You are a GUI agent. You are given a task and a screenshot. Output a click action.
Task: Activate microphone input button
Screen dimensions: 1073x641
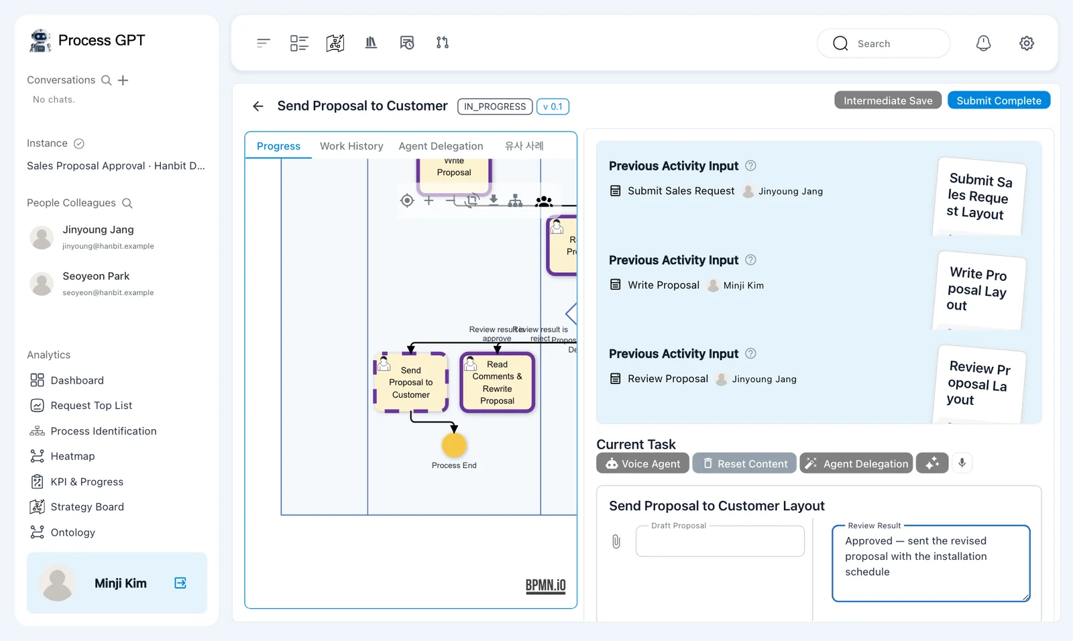pyautogui.click(x=962, y=463)
